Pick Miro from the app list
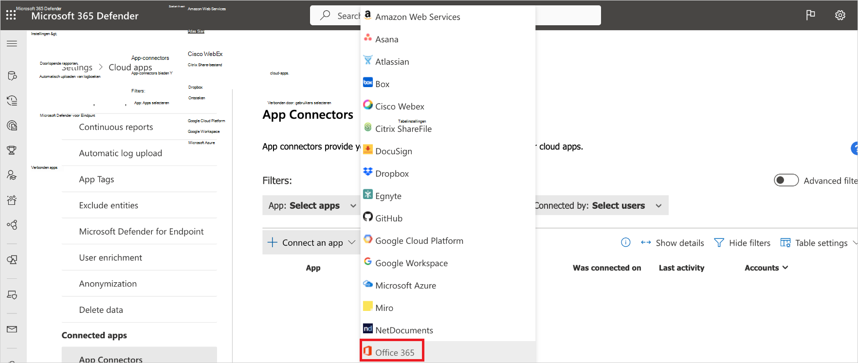 pyautogui.click(x=448, y=308)
